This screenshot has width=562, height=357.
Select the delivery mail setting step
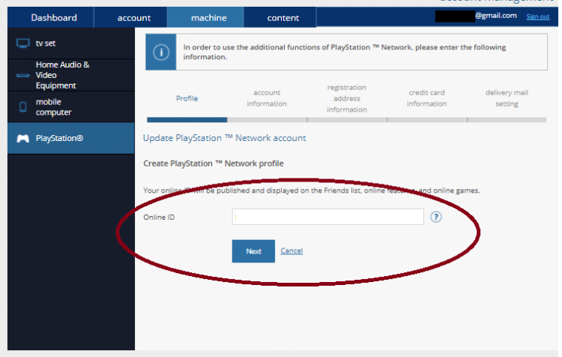click(507, 98)
